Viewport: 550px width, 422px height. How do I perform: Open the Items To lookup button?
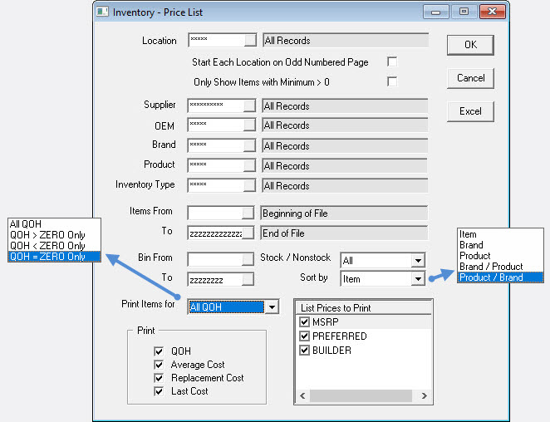[248, 233]
